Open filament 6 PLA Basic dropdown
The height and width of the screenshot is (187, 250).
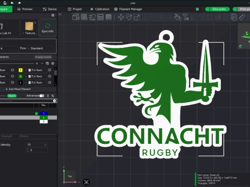coord(35,83)
